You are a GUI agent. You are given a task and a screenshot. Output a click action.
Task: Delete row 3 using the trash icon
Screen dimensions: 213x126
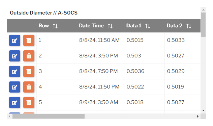click(x=29, y=71)
